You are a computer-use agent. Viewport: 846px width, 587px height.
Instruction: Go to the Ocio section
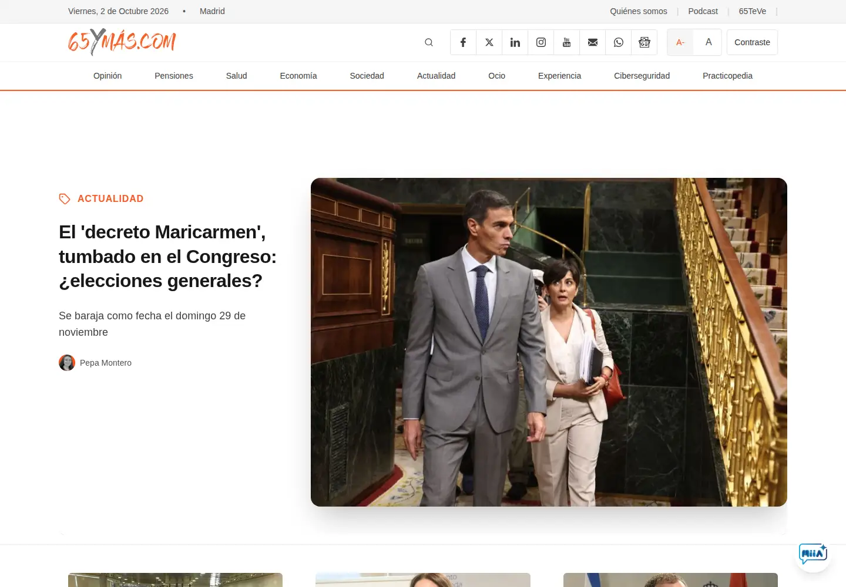tap(496, 76)
